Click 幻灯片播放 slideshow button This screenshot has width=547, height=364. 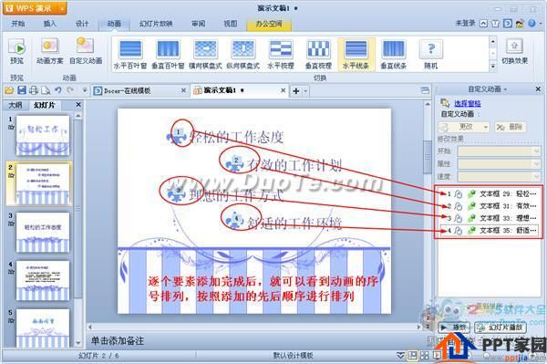pos(501,328)
